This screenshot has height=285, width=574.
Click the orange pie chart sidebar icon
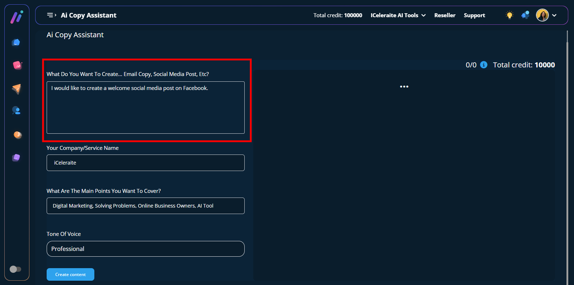tap(17, 135)
